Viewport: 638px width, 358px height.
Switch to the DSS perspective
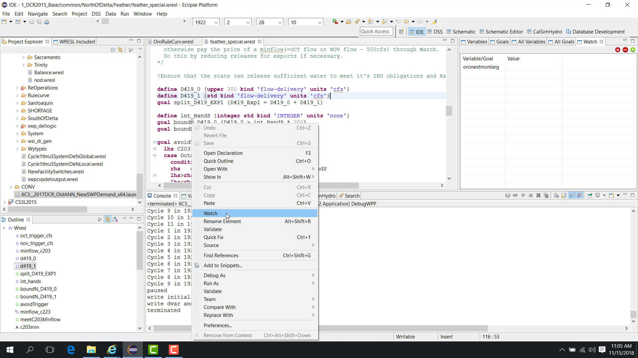point(435,32)
